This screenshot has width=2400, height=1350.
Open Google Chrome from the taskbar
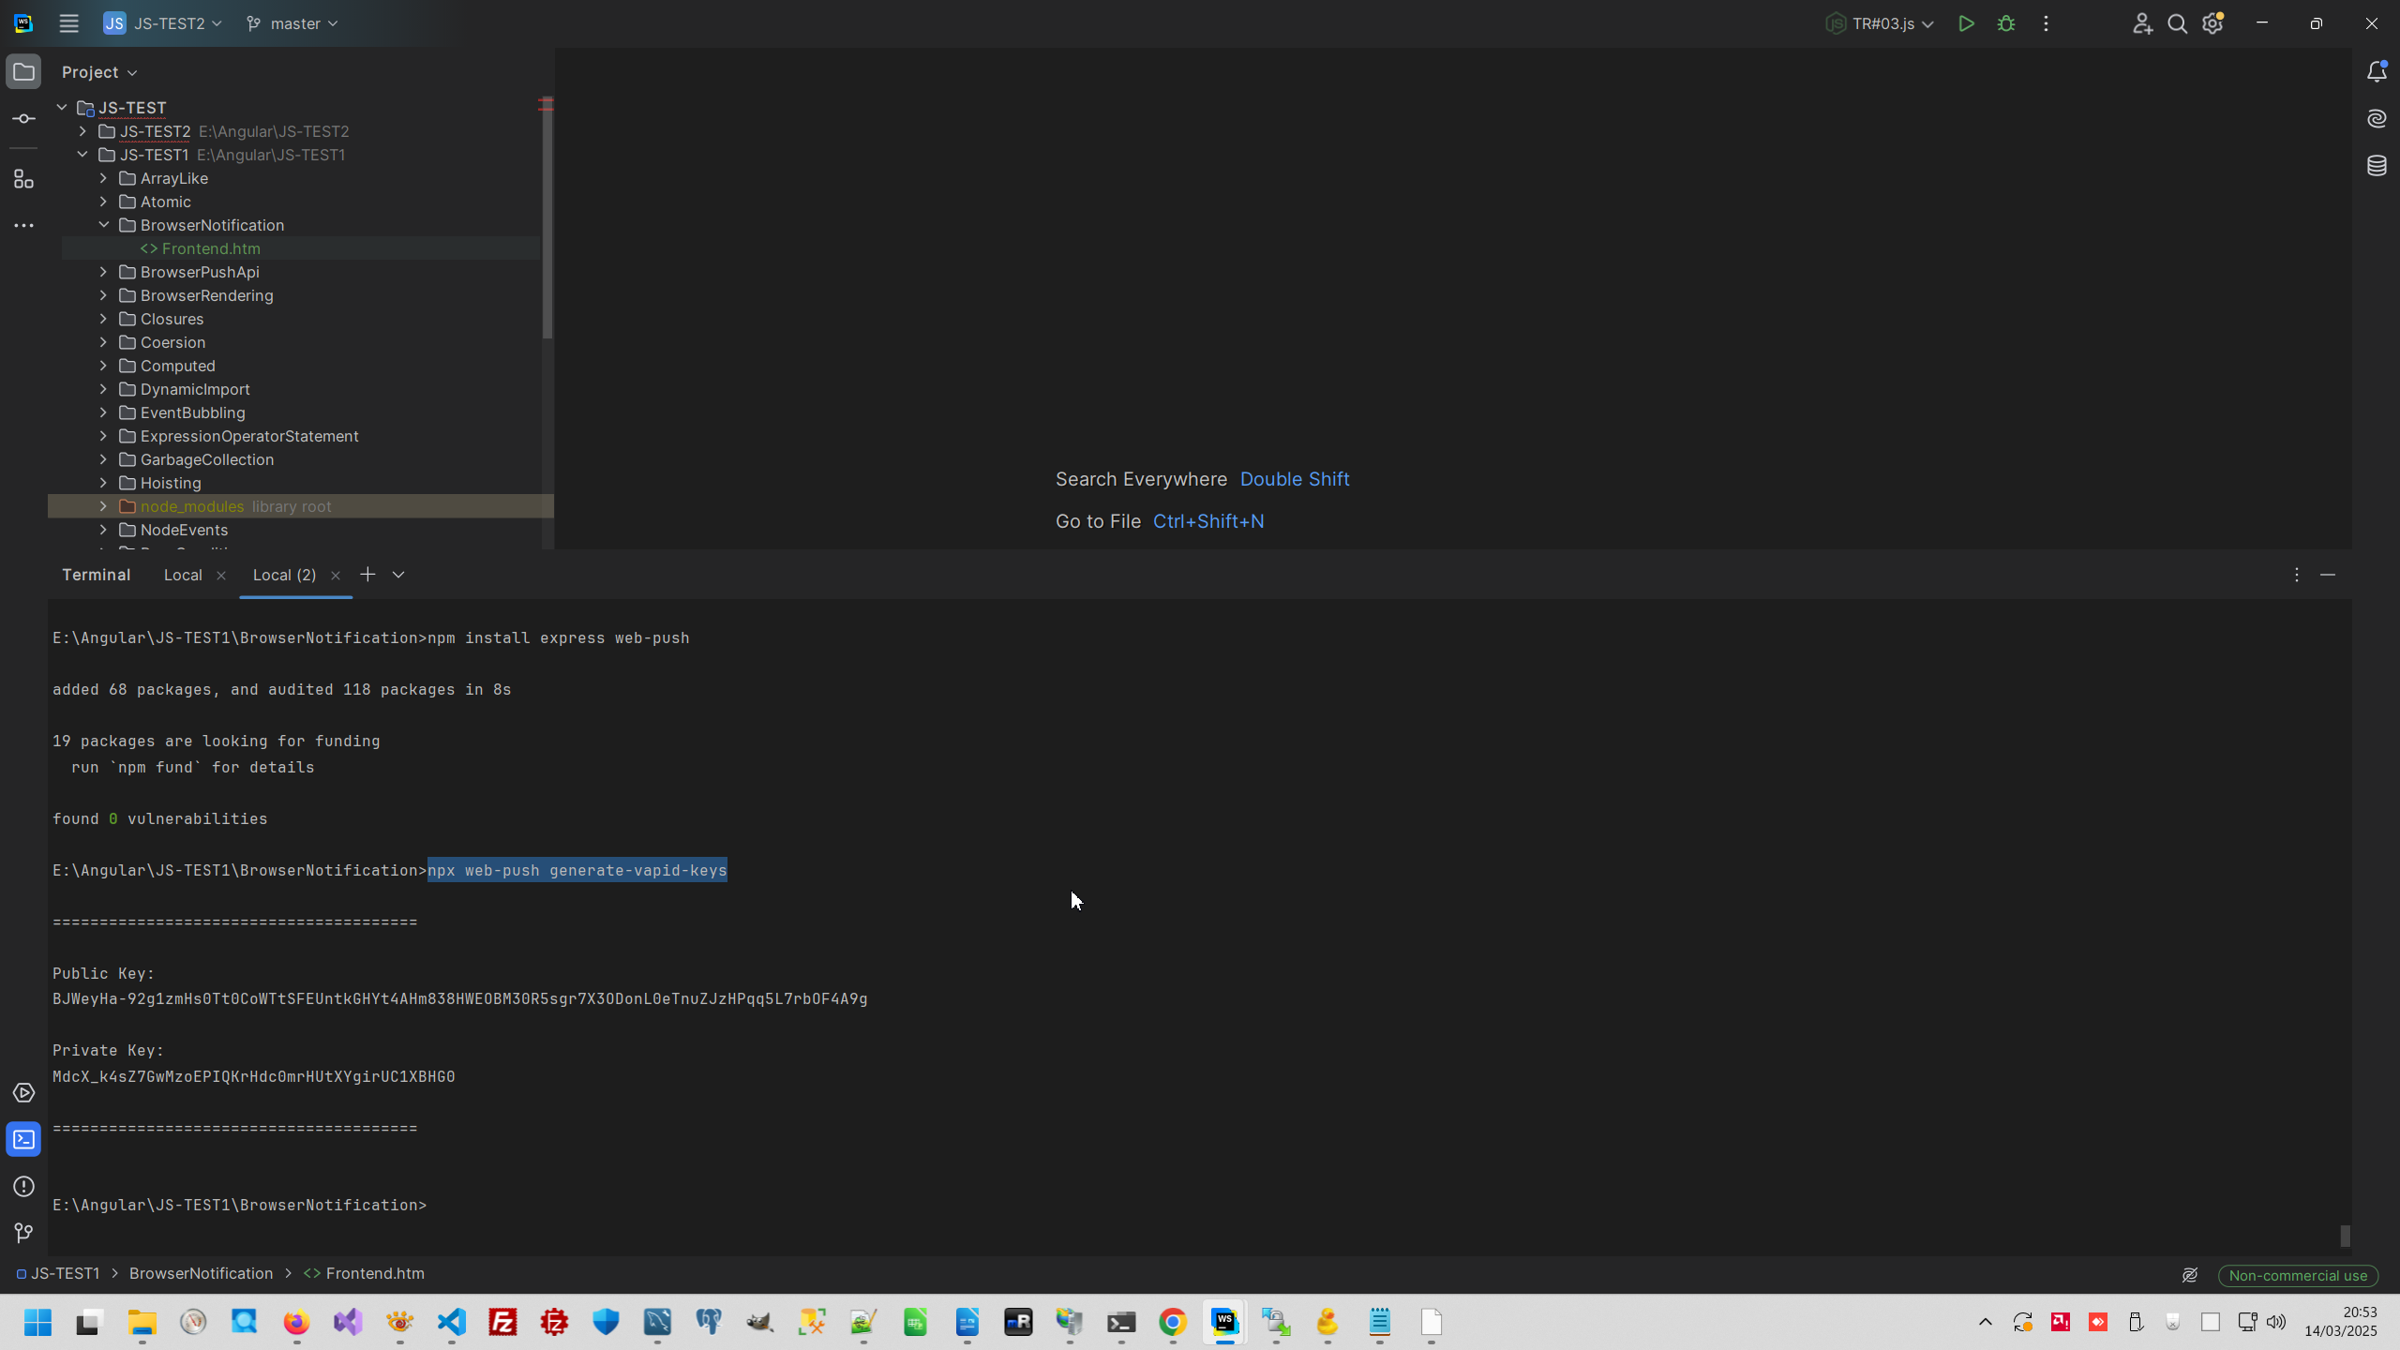[x=1172, y=1322]
